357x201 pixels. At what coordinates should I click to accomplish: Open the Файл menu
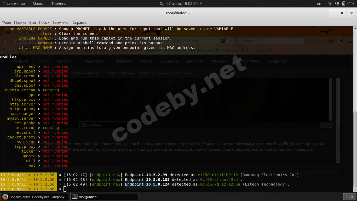[x=6, y=23]
